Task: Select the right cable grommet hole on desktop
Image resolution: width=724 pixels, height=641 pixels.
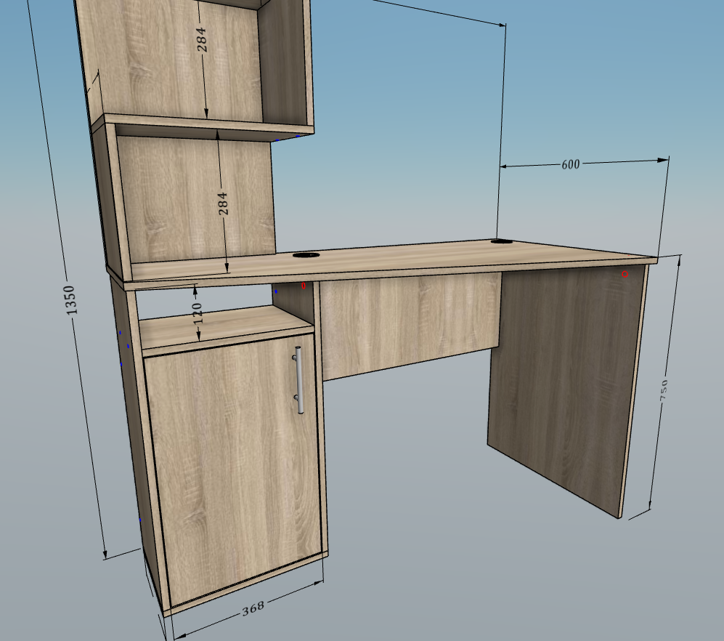Action: [x=505, y=241]
